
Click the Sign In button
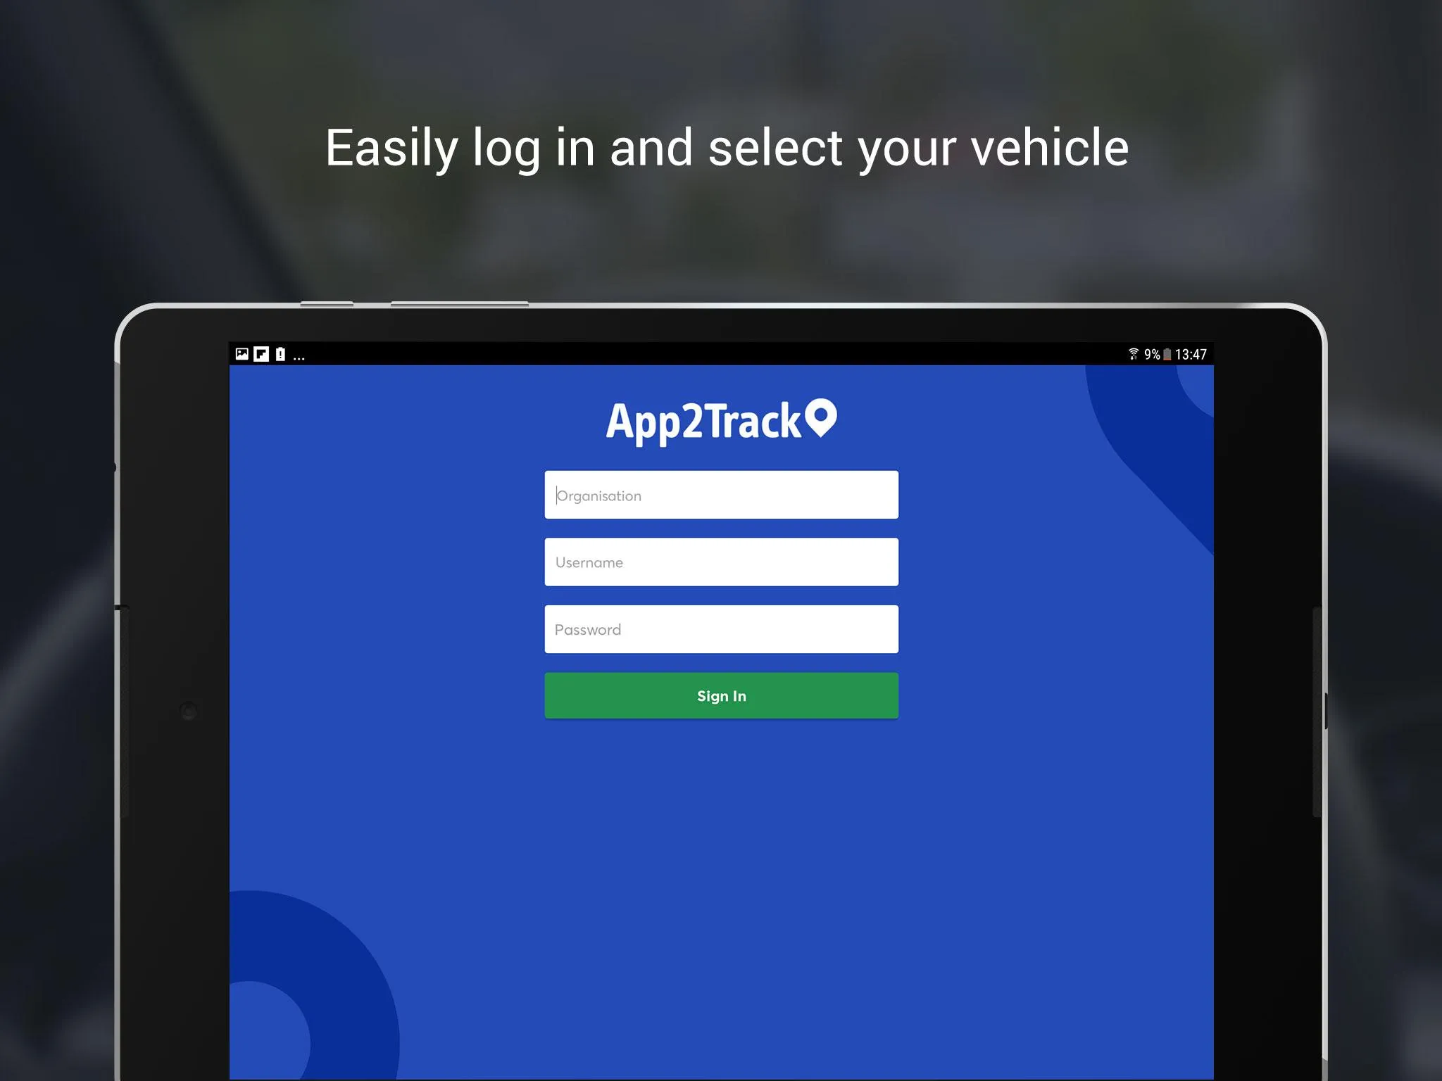click(x=722, y=695)
